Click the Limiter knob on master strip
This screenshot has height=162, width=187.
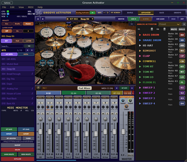coord(126,106)
